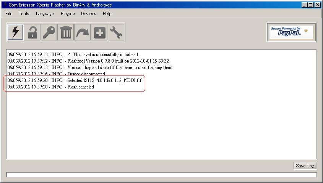Click log line 'Flashtool Version 0.9.8.0 built'
The image size is (323, 183).
pyautogui.click(x=88, y=61)
